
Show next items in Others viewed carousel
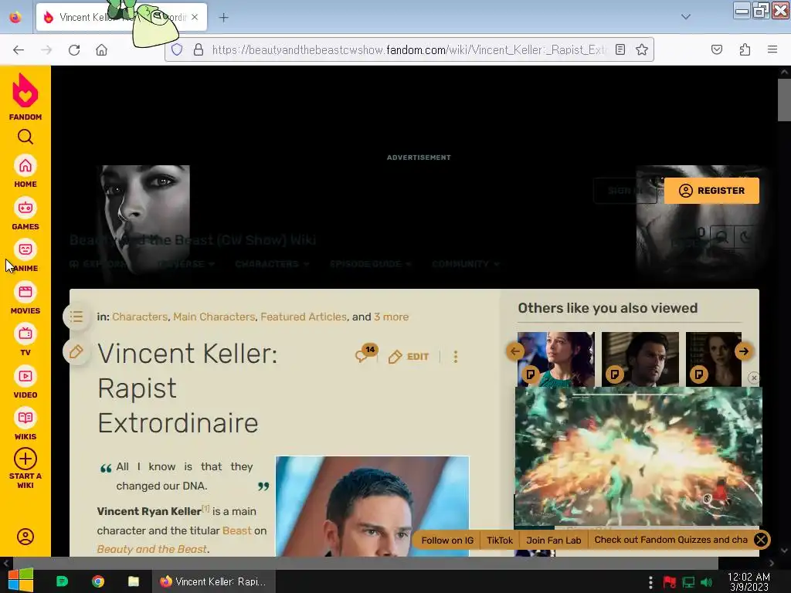[744, 351]
